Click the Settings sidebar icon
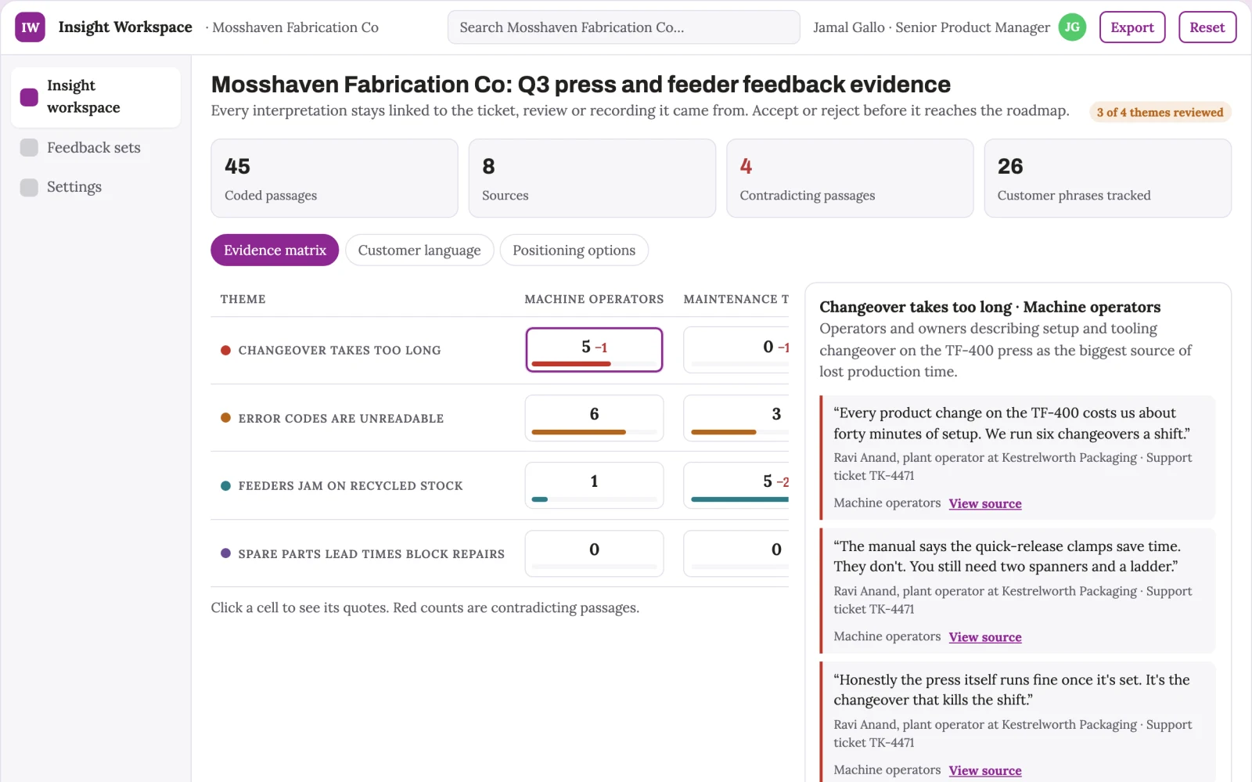This screenshot has height=782, width=1252. (29, 187)
